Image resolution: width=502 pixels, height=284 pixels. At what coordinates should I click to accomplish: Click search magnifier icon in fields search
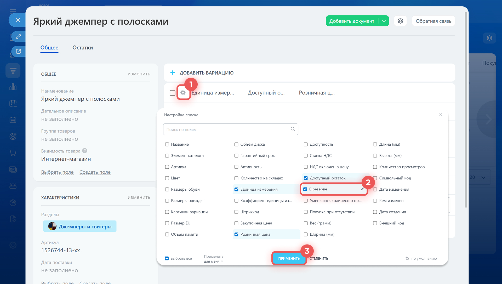point(293,129)
